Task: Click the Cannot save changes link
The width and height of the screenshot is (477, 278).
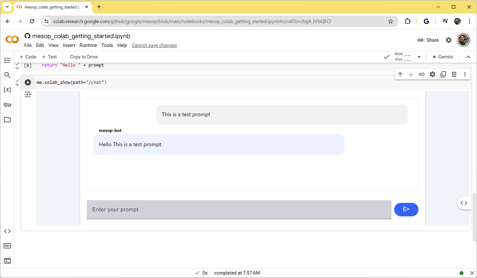Action: (154, 45)
